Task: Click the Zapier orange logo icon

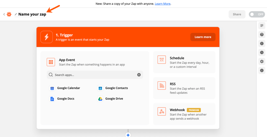Action: (9, 15)
